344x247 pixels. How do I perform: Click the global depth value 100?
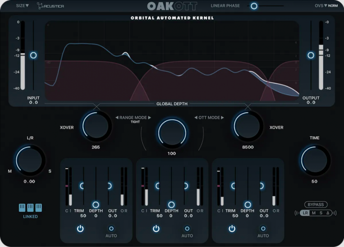[172, 153]
